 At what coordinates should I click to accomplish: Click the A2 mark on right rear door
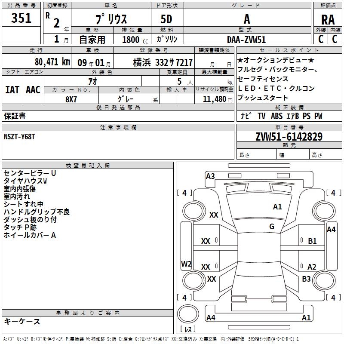[x=312, y=267]
